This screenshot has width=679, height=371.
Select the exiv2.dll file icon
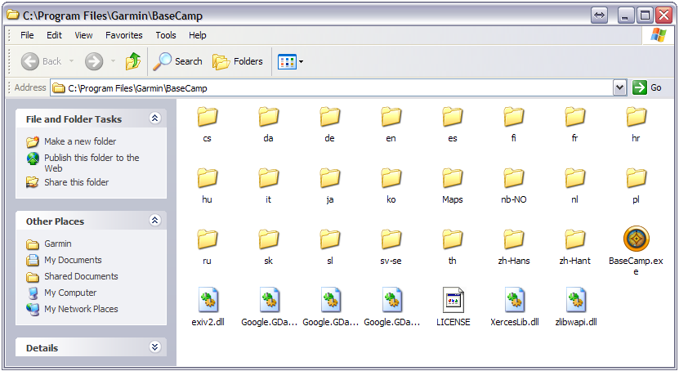pos(208,301)
